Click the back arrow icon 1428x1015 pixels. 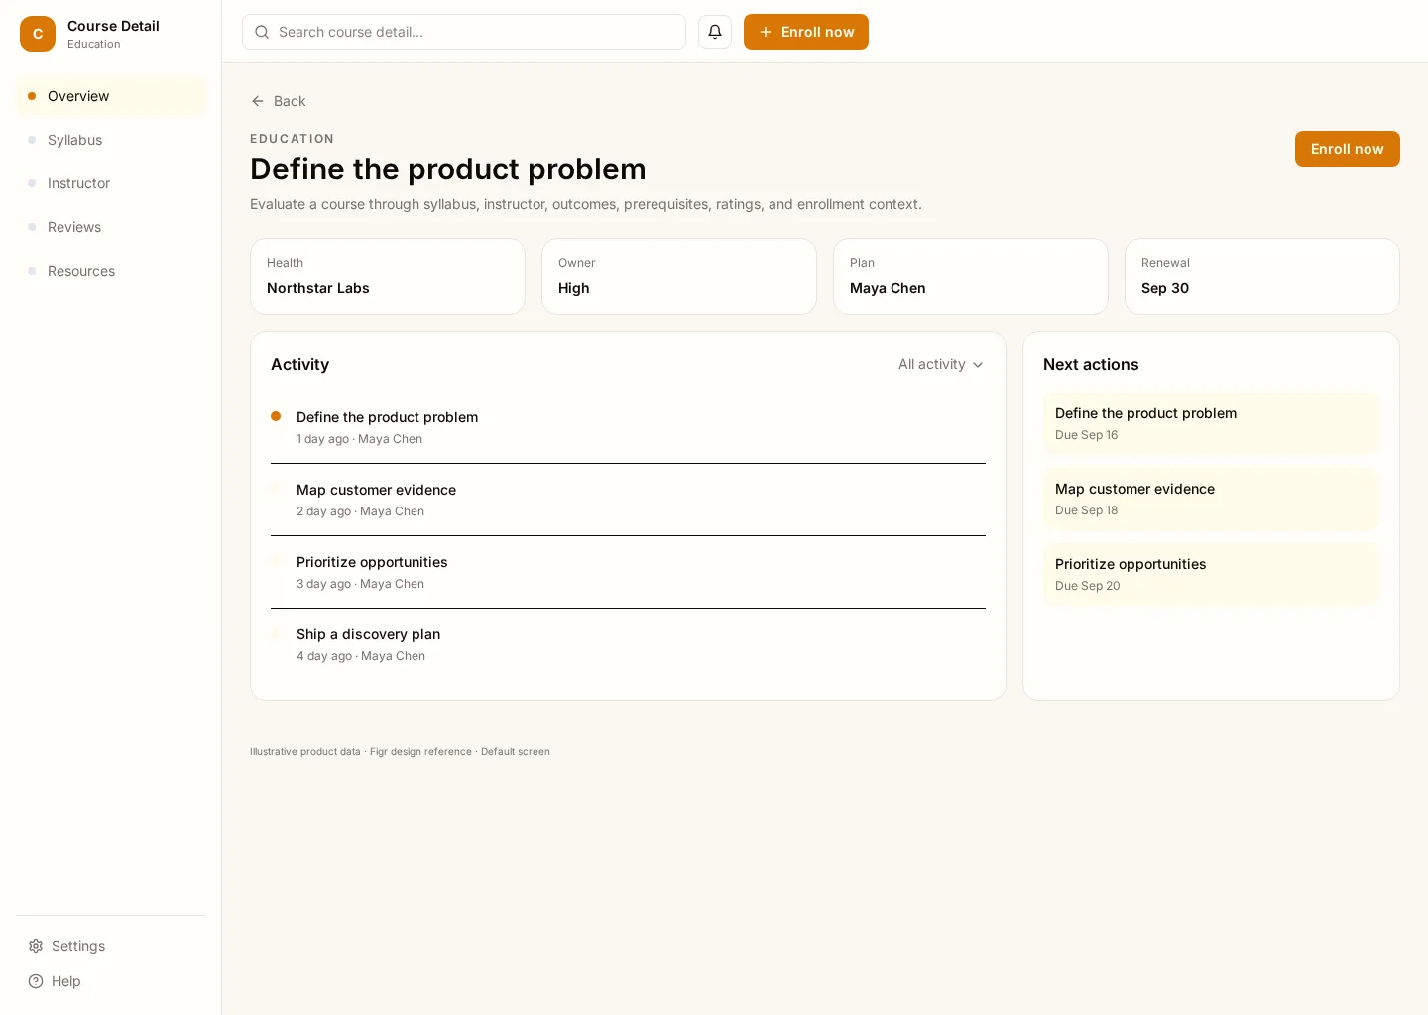click(x=258, y=101)
